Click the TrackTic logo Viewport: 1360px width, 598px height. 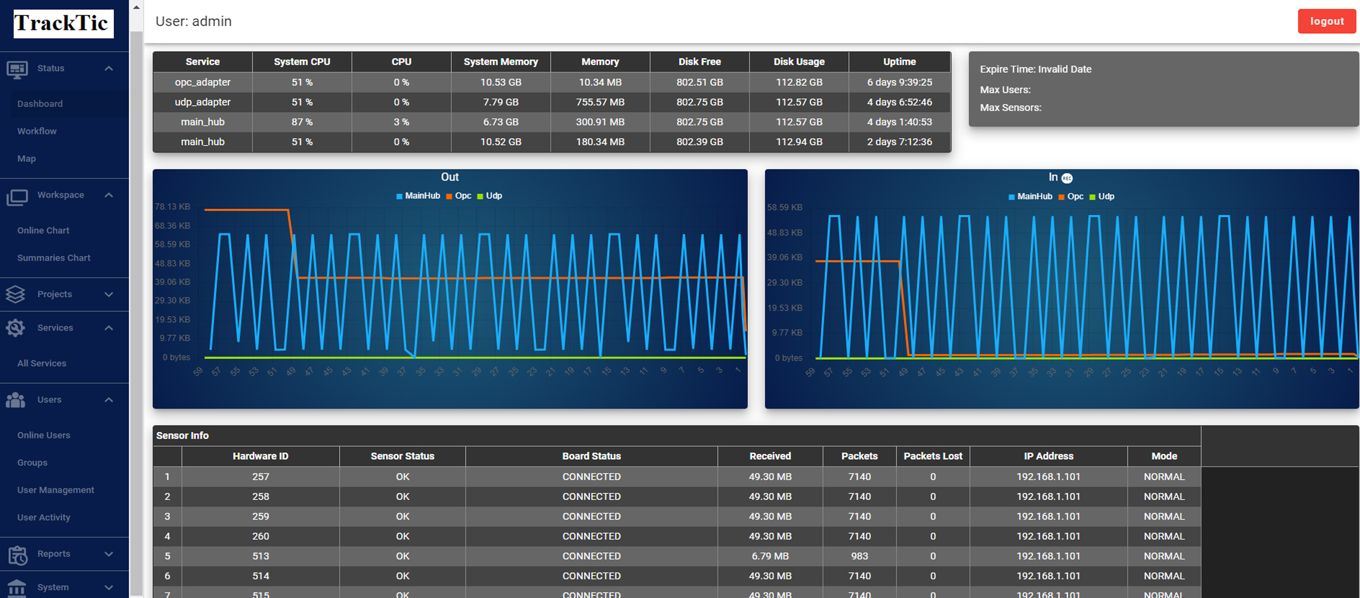pos(63,23)
